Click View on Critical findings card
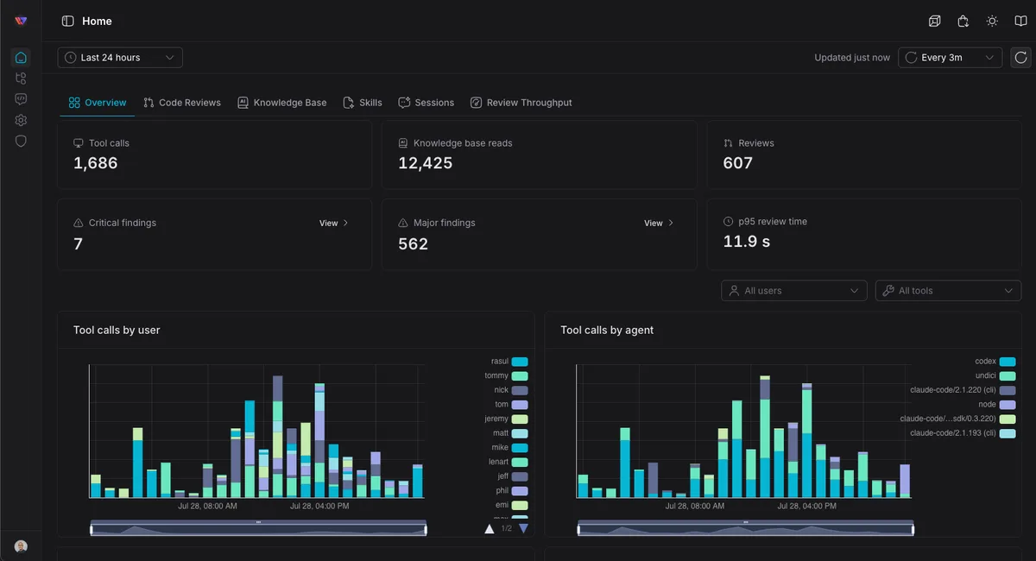The width and height of the screenshot is (1036, 561). (334, 223)
